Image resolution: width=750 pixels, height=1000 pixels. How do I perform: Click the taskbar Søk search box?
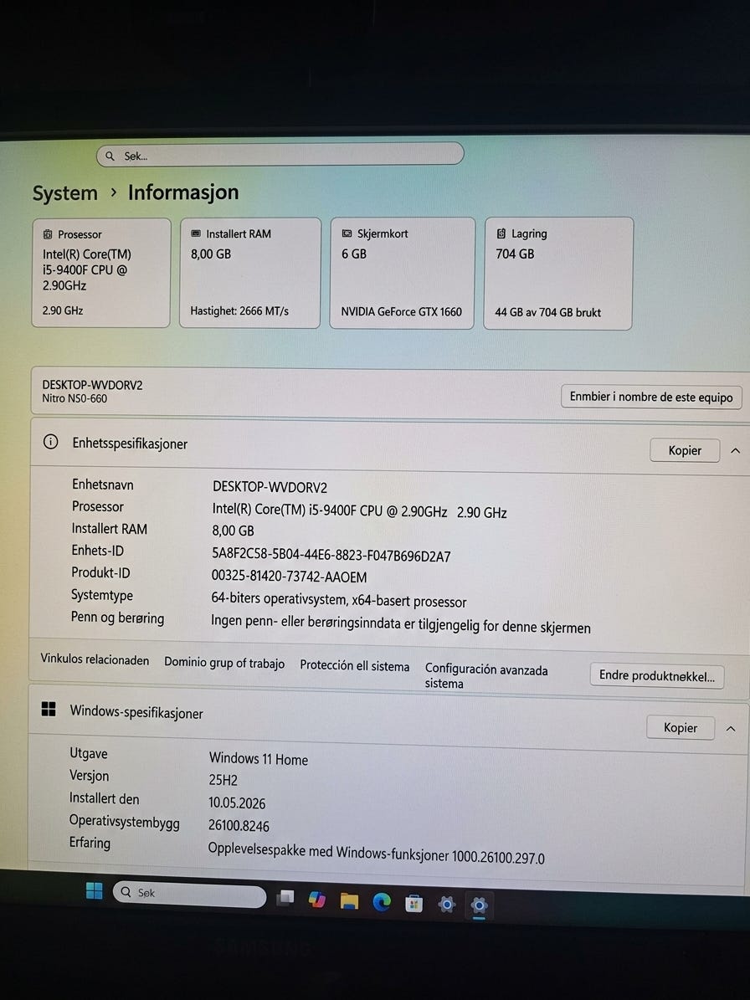tap(189, 894)
